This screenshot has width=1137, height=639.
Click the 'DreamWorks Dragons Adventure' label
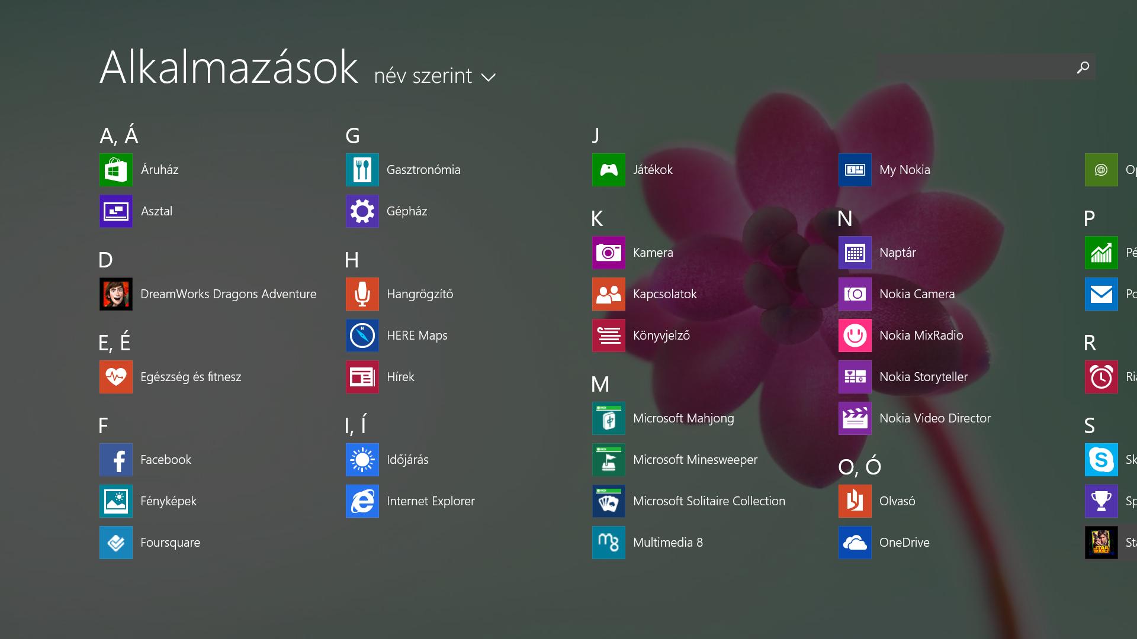[x=229, y=294]
